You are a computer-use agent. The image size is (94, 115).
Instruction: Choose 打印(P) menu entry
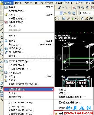click(29, 76)
